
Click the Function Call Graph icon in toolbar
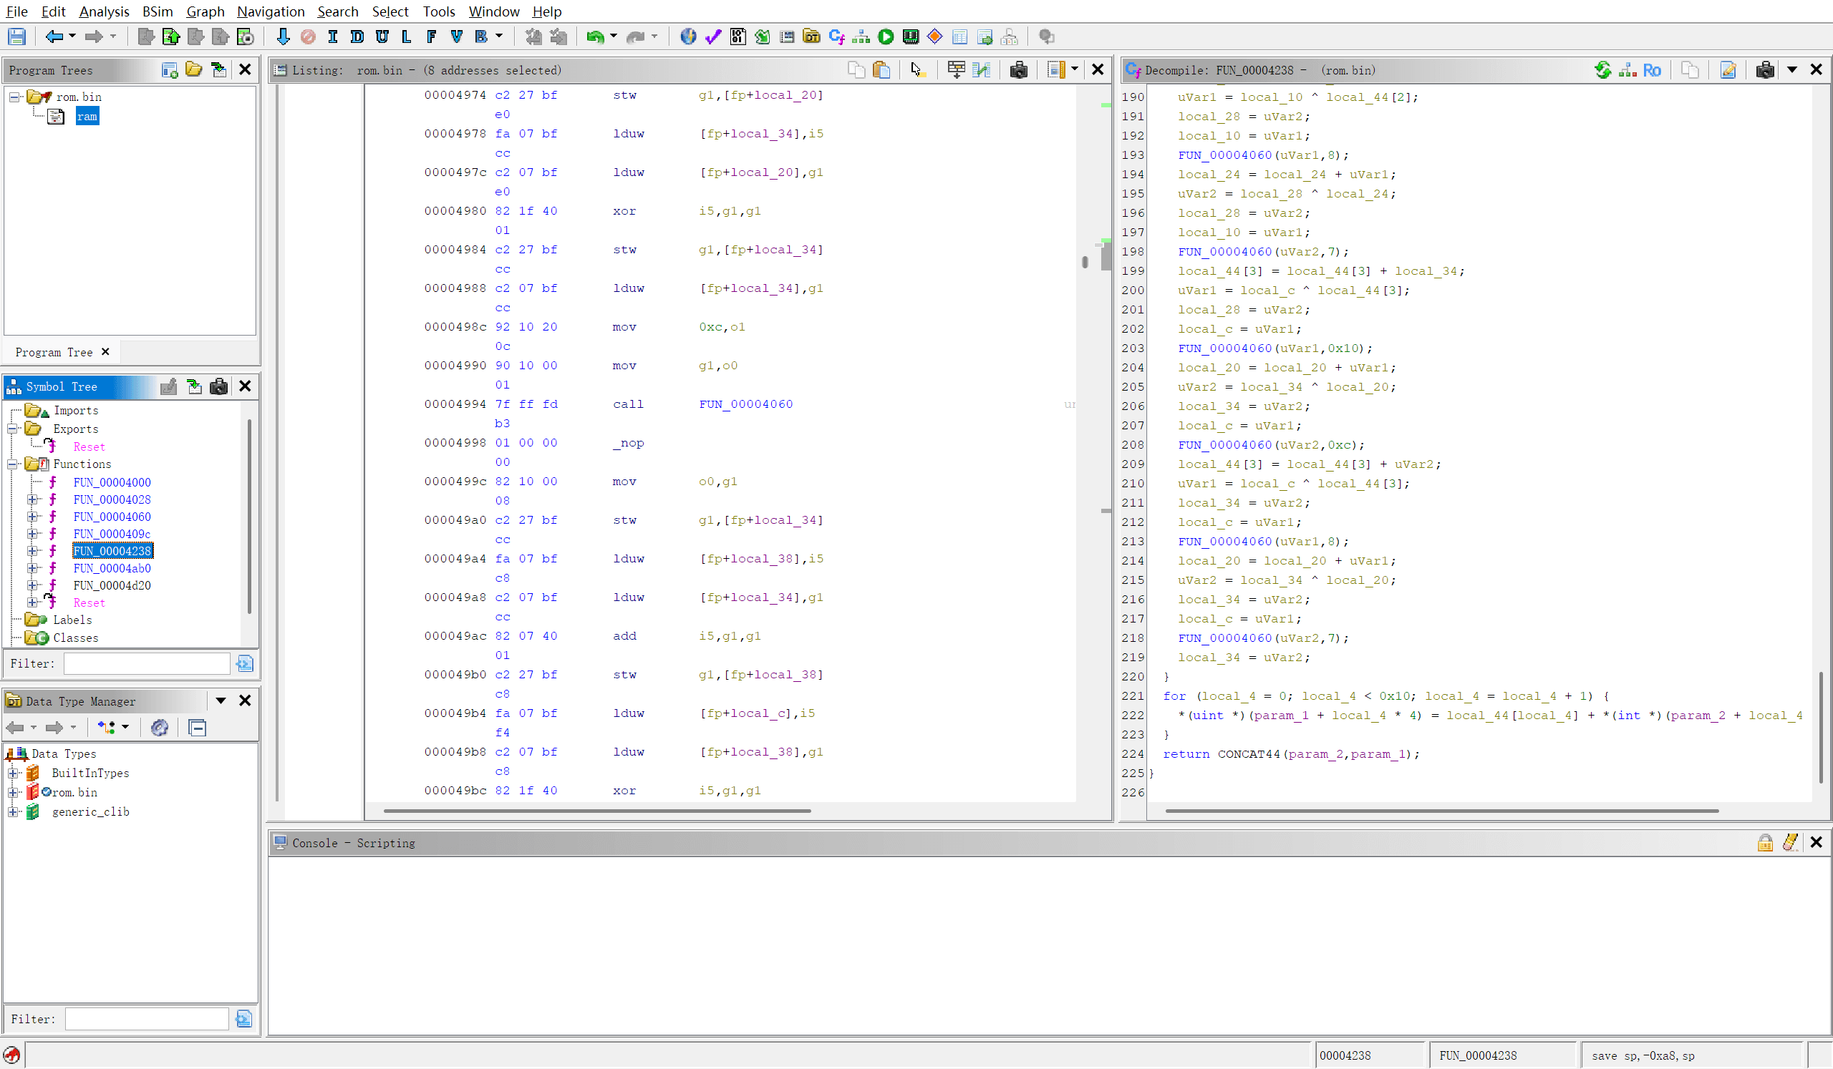click(861, 36)
